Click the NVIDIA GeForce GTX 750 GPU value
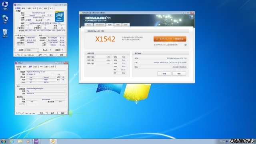 [x=176, y=58]
